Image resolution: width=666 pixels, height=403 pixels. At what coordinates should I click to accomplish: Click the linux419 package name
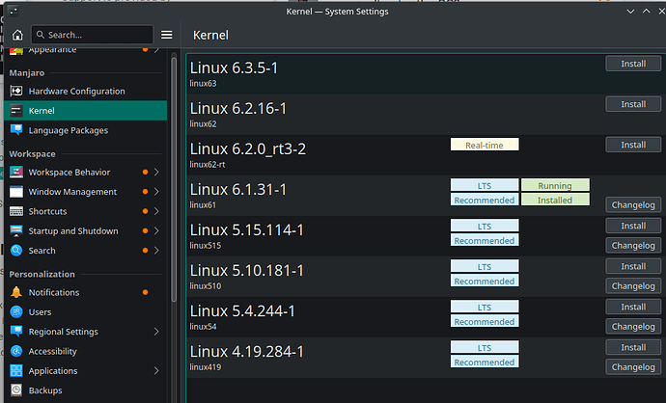click(x=206, y=367)
